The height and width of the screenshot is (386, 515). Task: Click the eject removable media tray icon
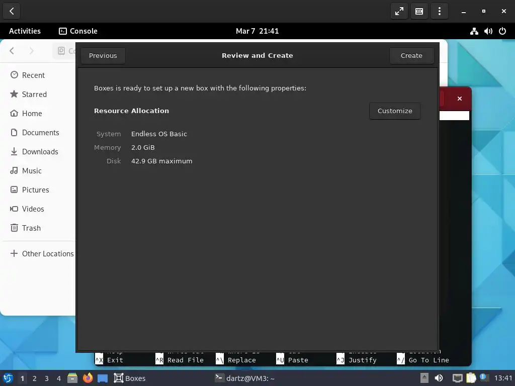click(x=424, y=378)
